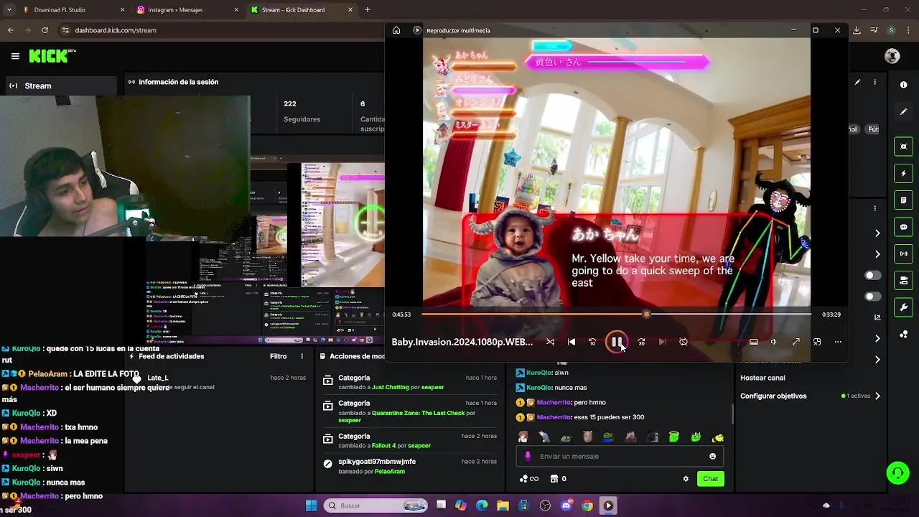The height and width of the screenshot is (517, 919).
Task: Open the green support headset button
Action: (x=897, y=472)
